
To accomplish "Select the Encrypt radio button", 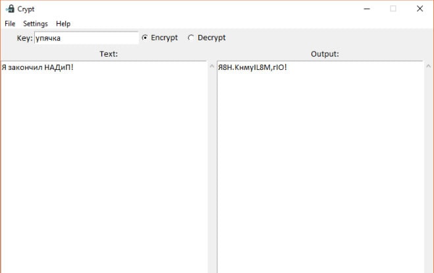I will click(145, 38).
